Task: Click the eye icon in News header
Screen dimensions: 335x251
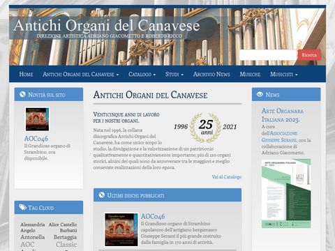Action: pos(260,94)
